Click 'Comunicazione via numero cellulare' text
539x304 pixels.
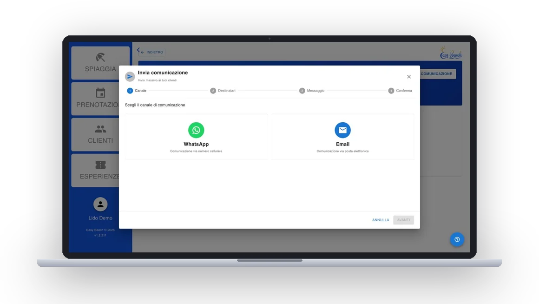point(196,152)
